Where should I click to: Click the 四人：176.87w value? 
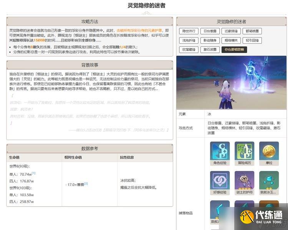(x=22, y=181)
